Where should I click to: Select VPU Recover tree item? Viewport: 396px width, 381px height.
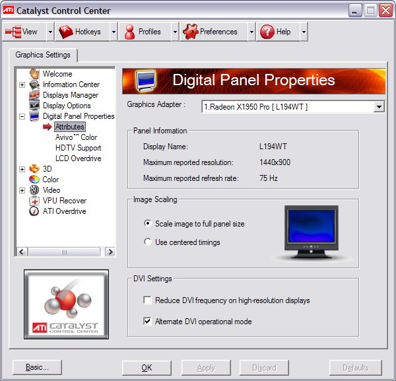[65, 201]
